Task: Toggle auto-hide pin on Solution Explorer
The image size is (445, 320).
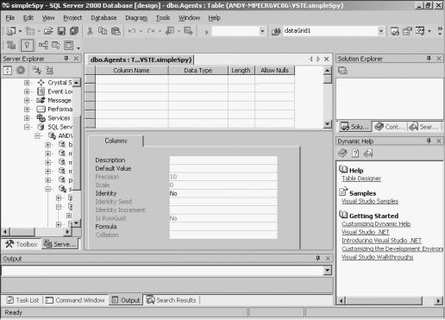Action: (x=429, y=59)
